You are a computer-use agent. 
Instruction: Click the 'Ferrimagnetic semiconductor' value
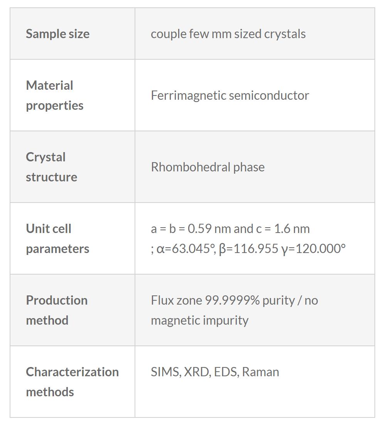(x=230, y=96)
